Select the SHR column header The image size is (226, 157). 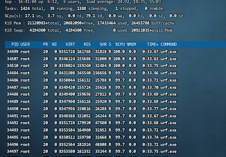pos(103,44)
